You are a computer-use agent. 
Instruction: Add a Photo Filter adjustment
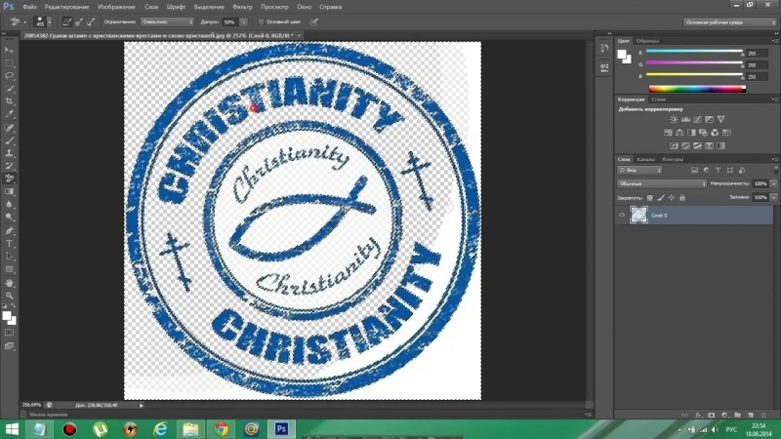(703, 133)
